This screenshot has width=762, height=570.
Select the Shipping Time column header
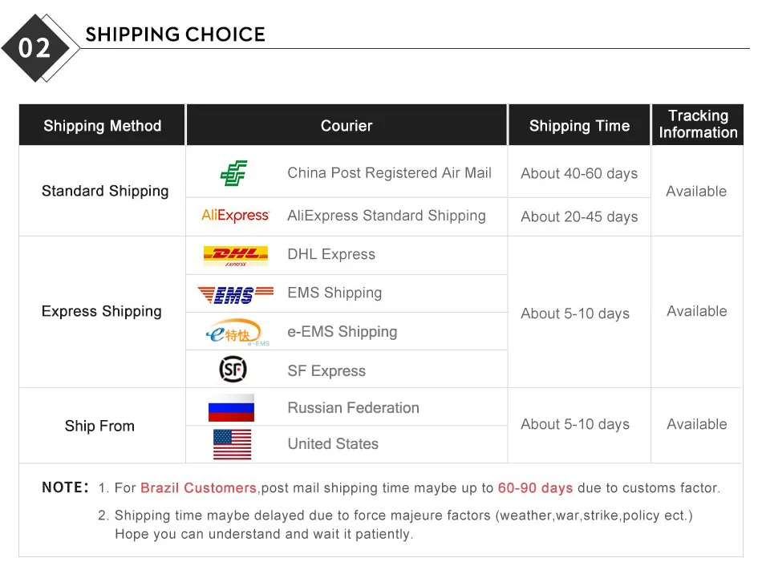(579, 126)
